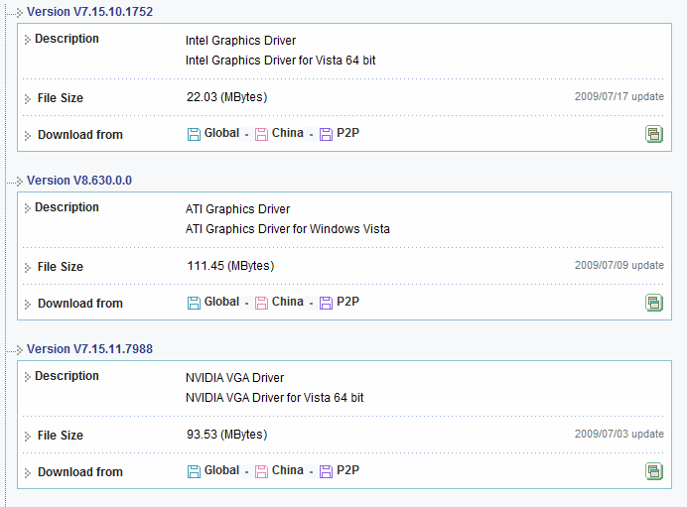The image size is (687, 507).
Task: Click the purple P2P disk icon for Intel driver
Action: point(326,134)
